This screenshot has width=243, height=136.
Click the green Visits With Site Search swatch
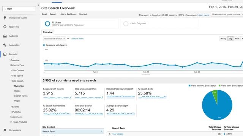pos(219,86)
